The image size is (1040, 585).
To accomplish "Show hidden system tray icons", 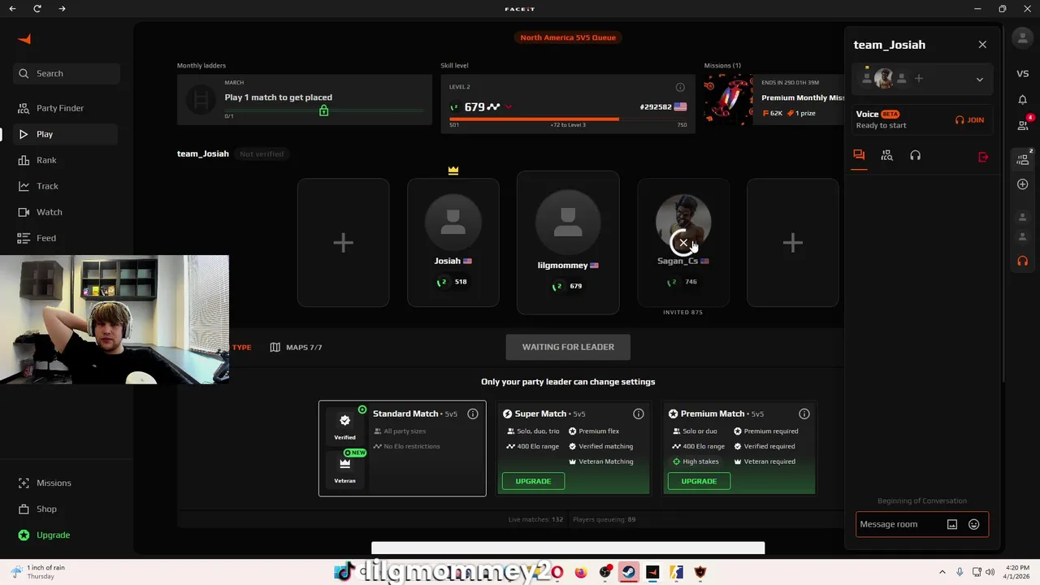I will (942, 572).
